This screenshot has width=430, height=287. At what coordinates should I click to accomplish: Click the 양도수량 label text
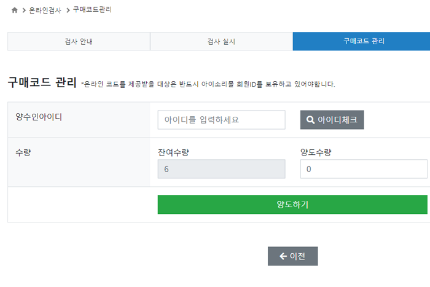tap(316, 152)
